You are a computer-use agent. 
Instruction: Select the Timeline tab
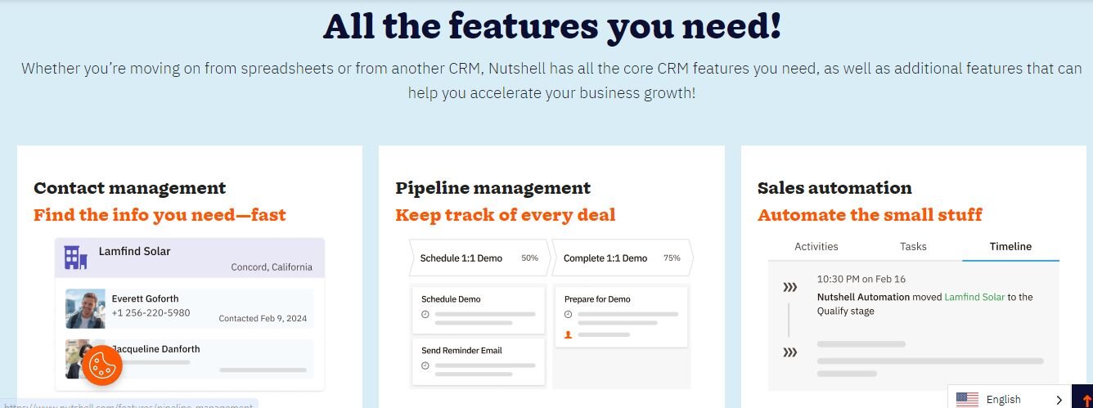tap(1010, 246)
